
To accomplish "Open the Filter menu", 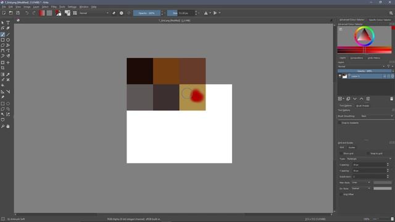I will [x=54, y=7].
